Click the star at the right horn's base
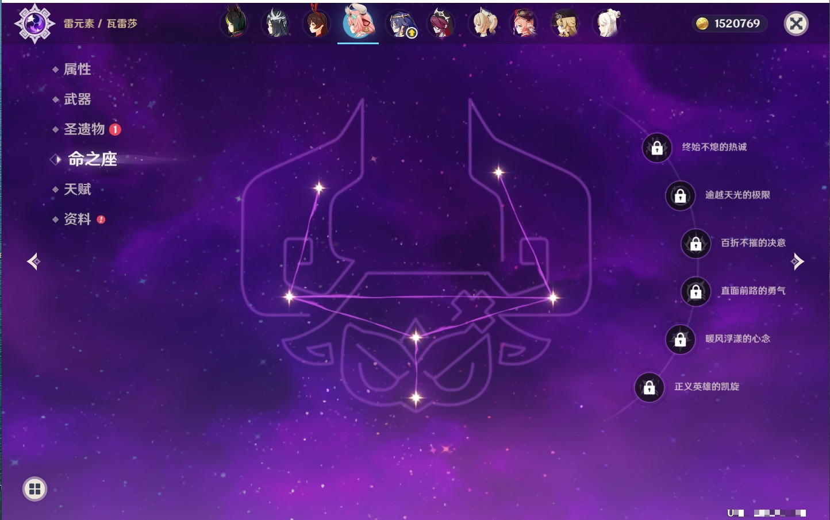This screenshot has width=830, height=520. (x=553, y=298)
